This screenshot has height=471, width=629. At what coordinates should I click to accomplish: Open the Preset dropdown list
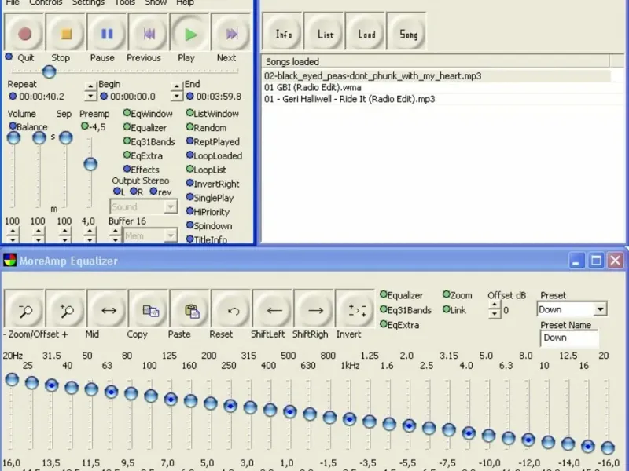[x=599, y=309]
